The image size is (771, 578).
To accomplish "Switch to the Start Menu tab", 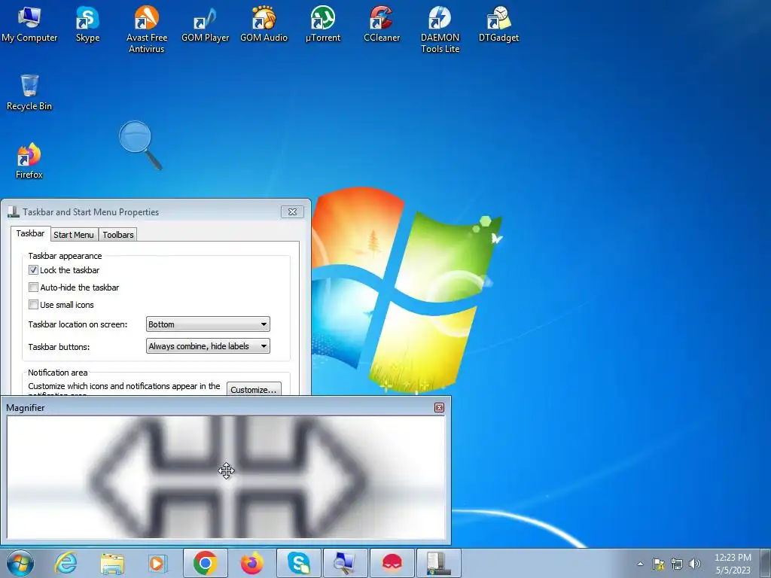I will [x=74, y=235].
